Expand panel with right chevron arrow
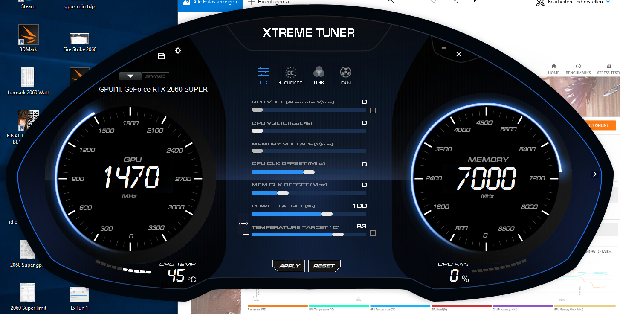620x314 pixels. [594, 174]
